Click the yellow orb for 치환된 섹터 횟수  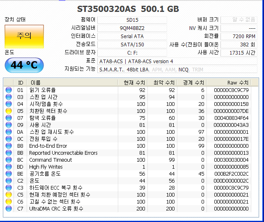point(9,111)
